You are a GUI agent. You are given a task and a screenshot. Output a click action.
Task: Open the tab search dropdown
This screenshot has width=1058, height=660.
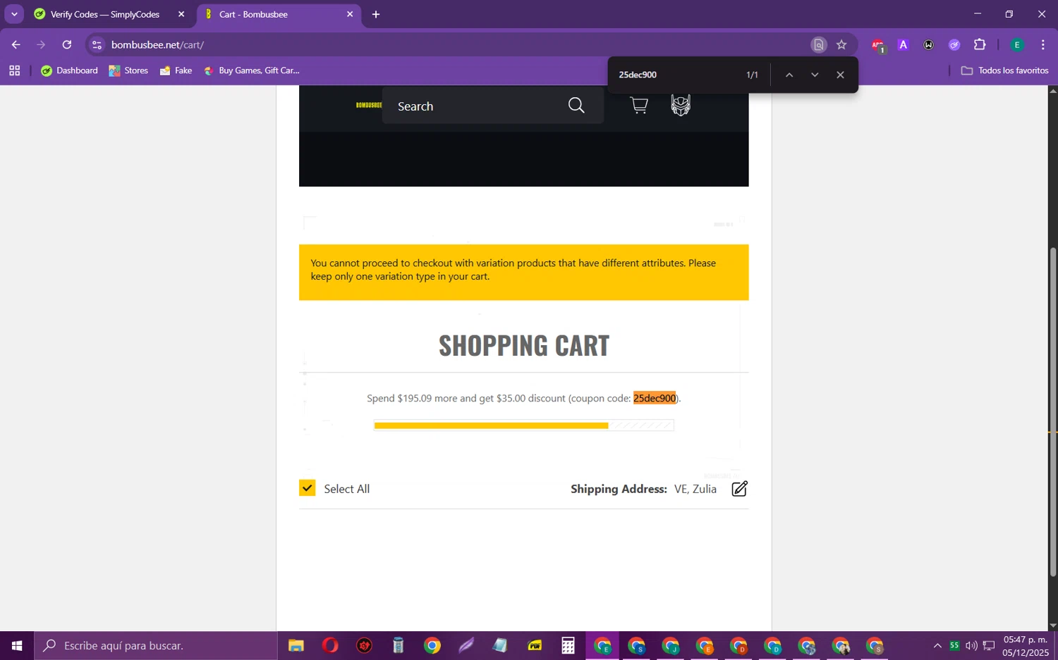(x=14, y=14)
